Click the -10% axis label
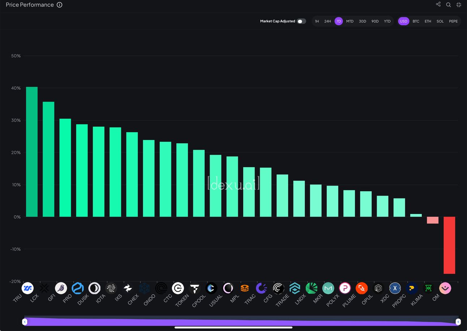Viewport: 467px width, 331px height. click(x=15, y=249)
